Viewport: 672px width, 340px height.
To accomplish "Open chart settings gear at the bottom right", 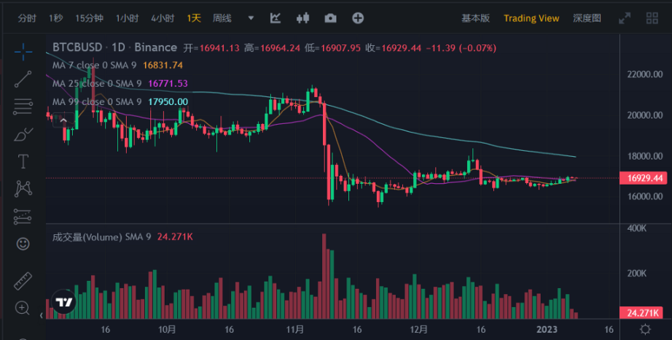I will (644, 330).
